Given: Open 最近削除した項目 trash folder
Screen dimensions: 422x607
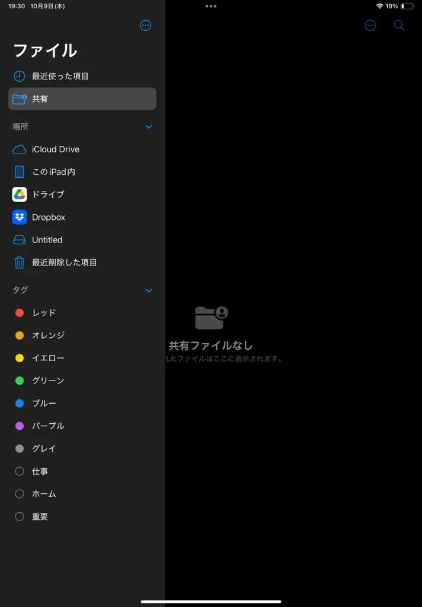Looking at the screenshot, I should coord(64,262).
